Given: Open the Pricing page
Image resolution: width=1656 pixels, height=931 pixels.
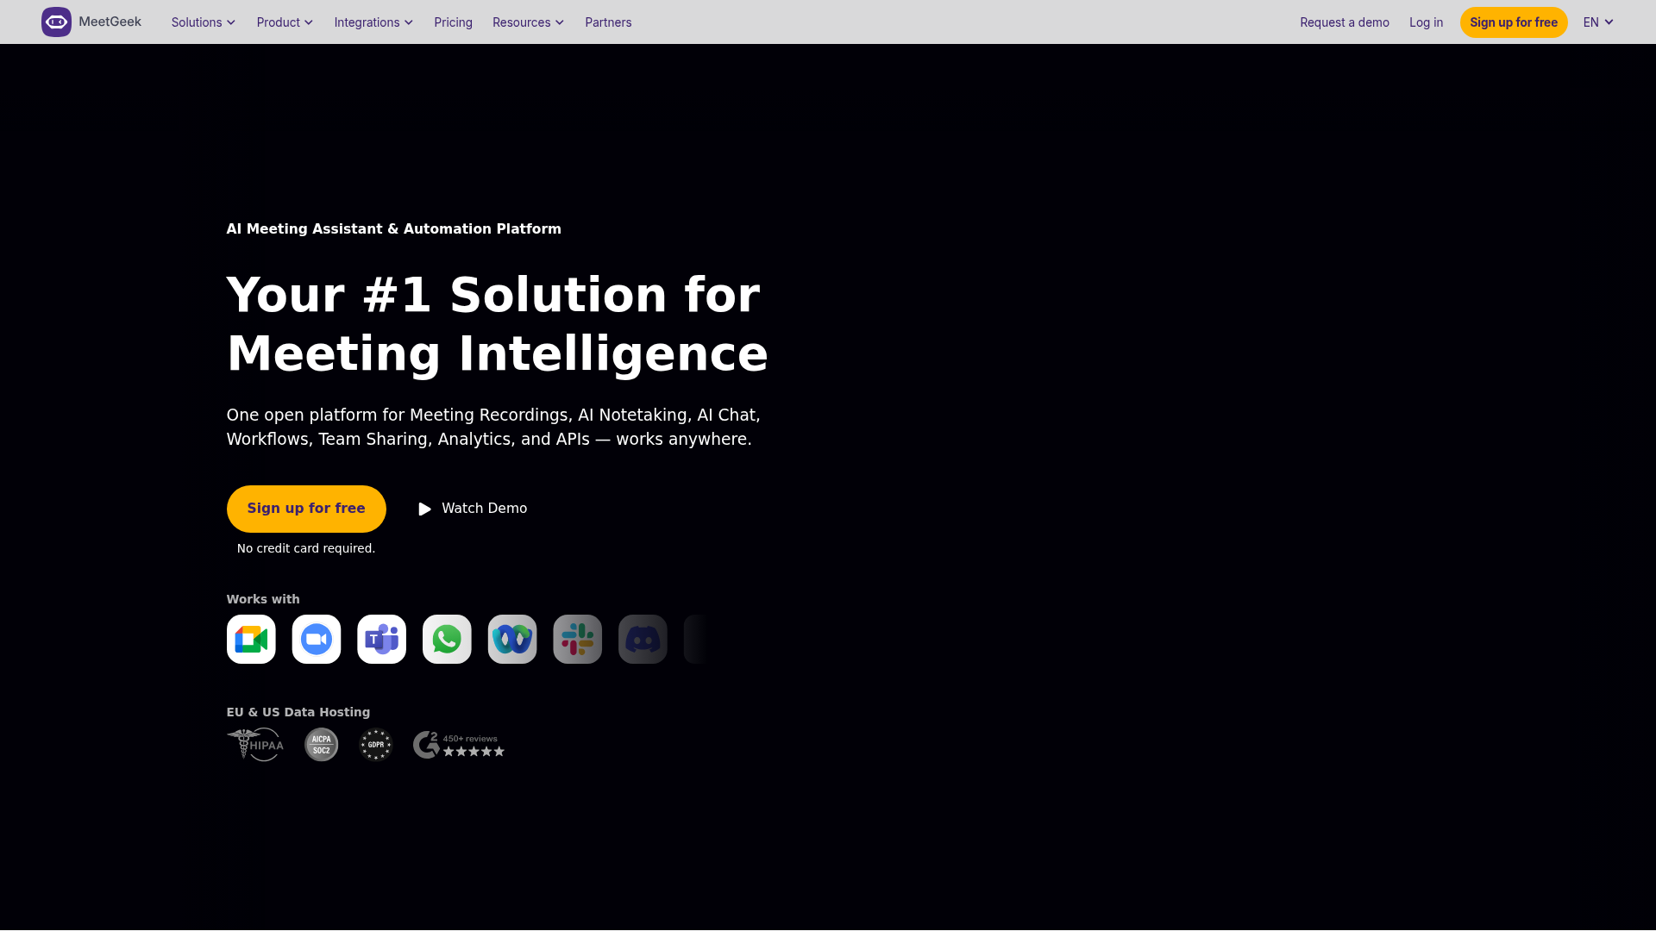Looking at the screenshot, I should pos(453,22).
